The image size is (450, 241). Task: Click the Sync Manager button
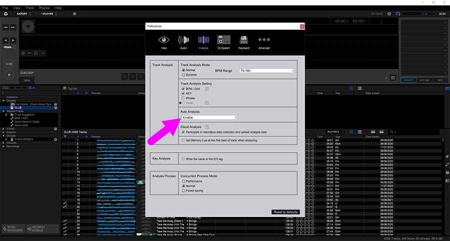point(13,229)
